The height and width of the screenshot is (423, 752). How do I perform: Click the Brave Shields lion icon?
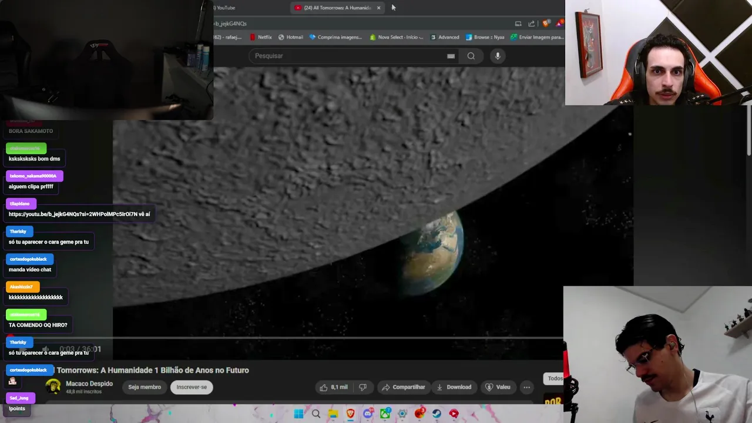pos(546,23)
